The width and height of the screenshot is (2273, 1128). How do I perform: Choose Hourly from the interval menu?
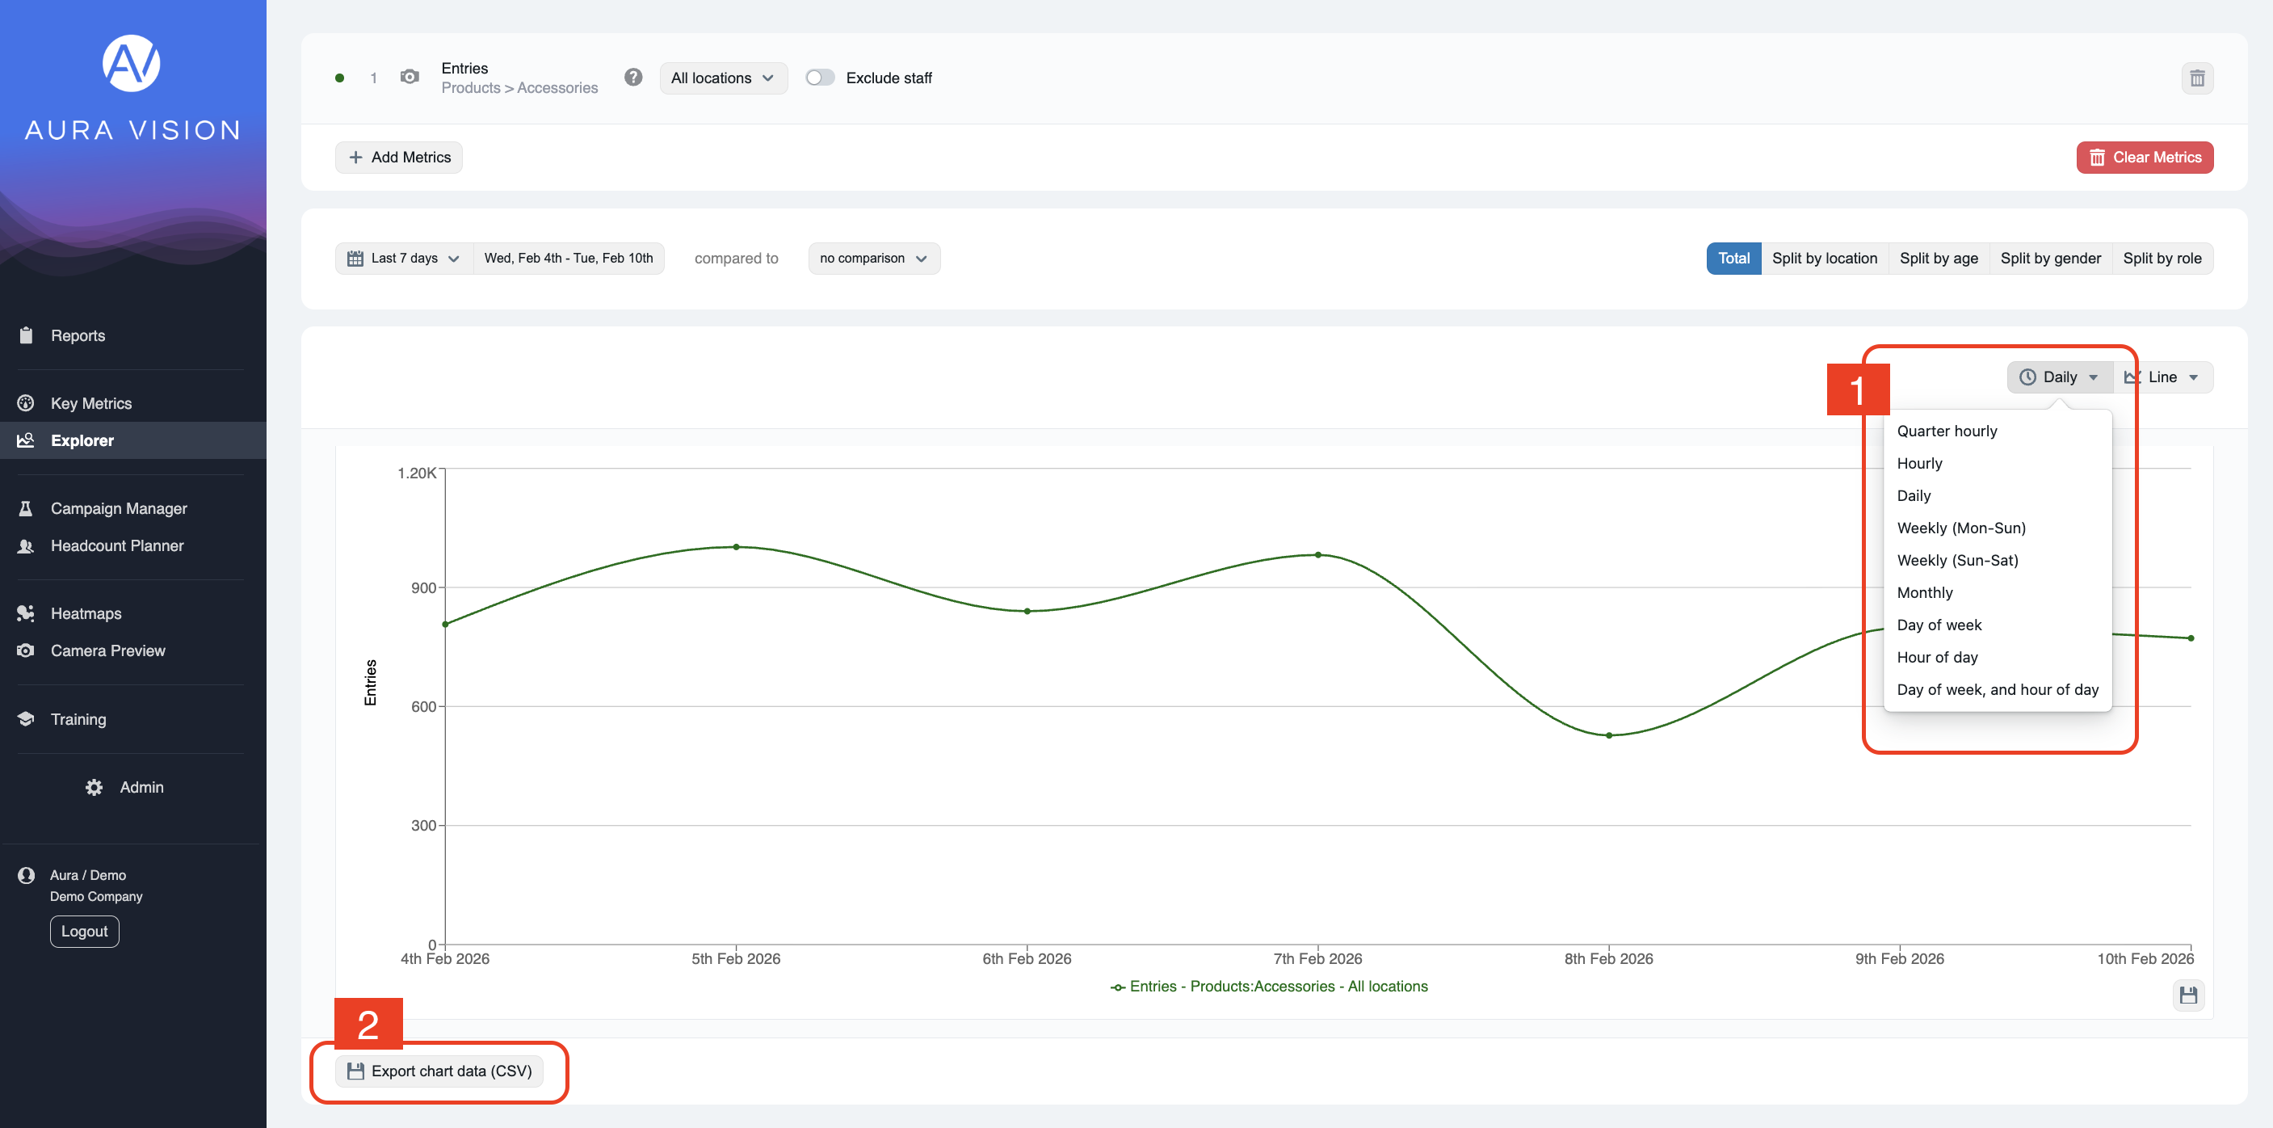click(x=1919, y=463)
